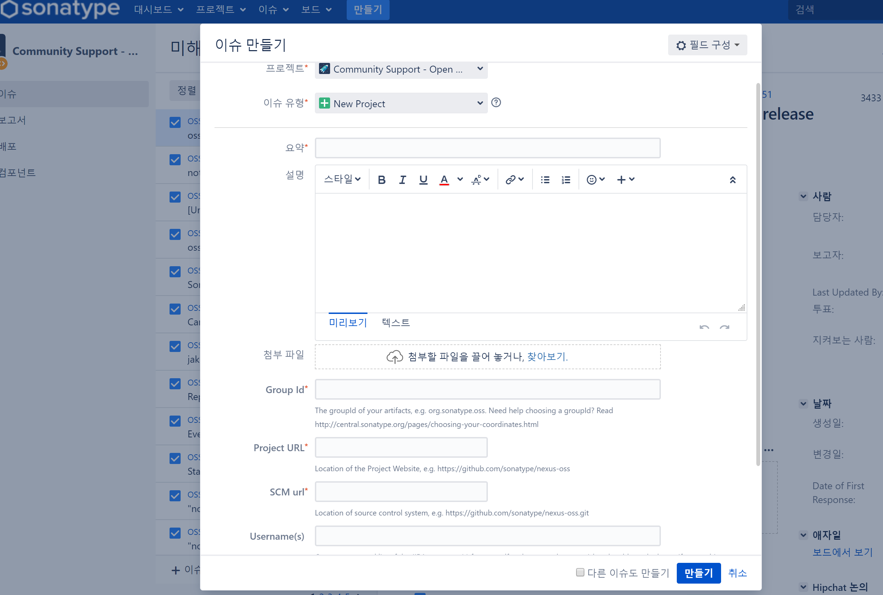Insert a bulleted list
This screenshot has width=883, height=595.
pos(545,179)
